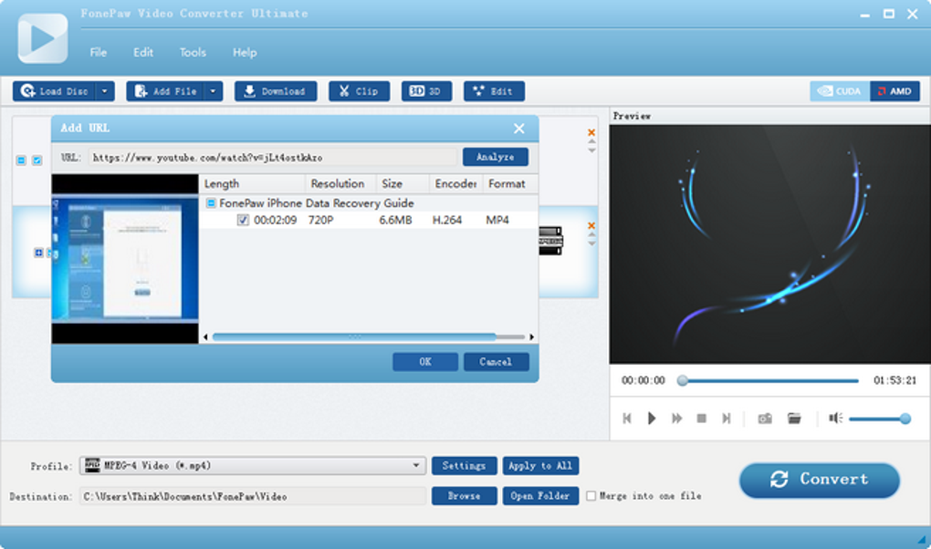
Task: Click the Add File button
Action: [x=165, y=91]
